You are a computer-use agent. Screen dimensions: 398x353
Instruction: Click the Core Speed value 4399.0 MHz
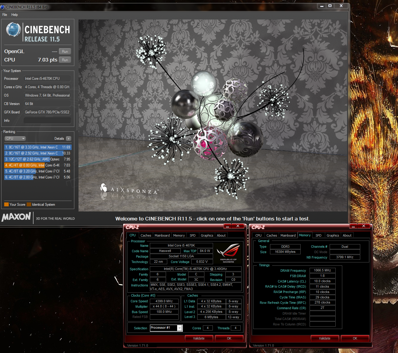click(164, 301)
